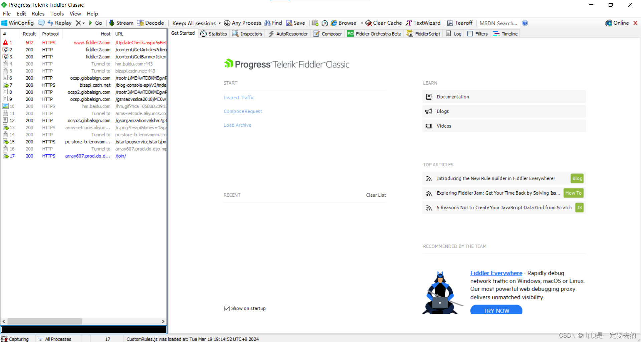Click the camera screenshot icon

tap(315, 23)
